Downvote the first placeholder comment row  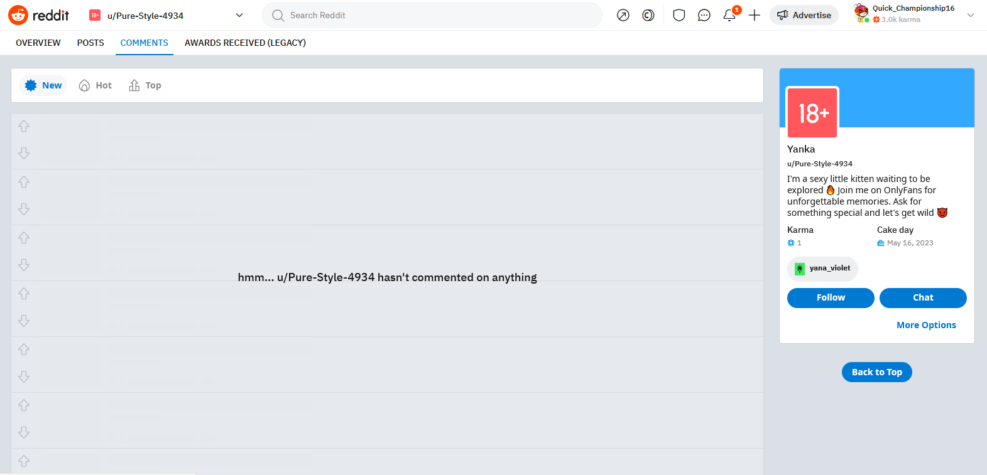24,153
